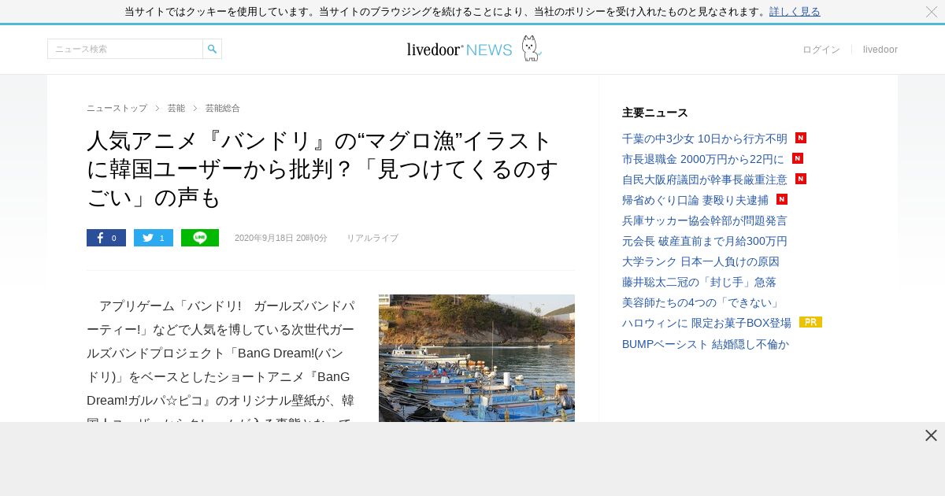
Task: Open the リアルライブ source link
Action: pyautogui.click(x=372, y=238)
